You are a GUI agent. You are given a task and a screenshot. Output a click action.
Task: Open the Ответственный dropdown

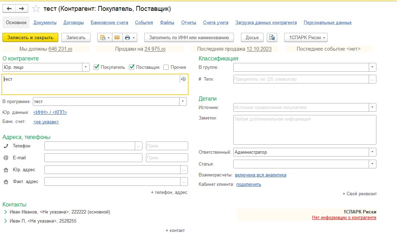pos(373,152)
